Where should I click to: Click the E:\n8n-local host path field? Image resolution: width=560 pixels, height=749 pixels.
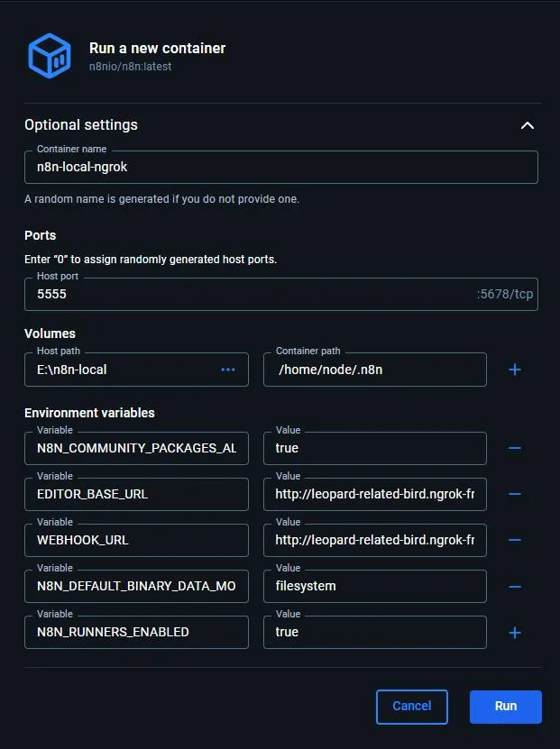(x=117, y=370)
